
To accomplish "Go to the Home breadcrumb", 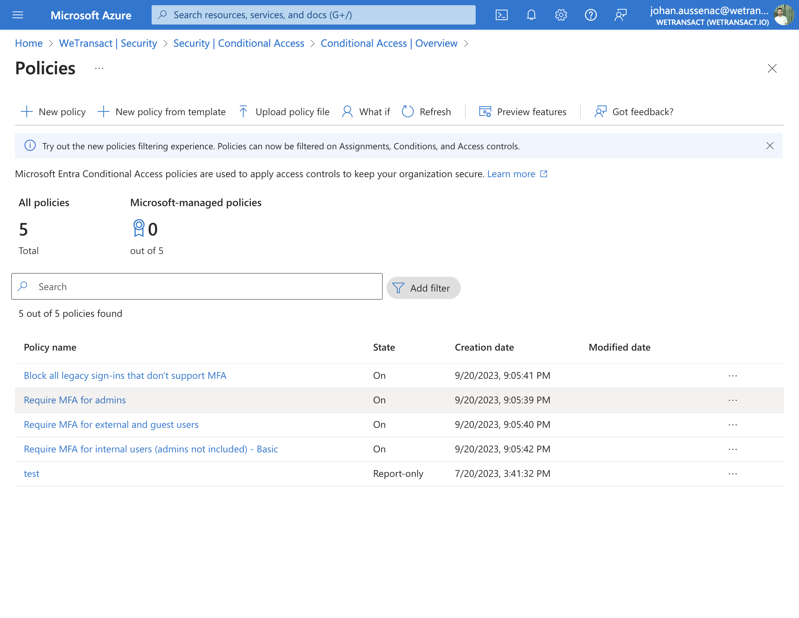I will pos(29,43).
